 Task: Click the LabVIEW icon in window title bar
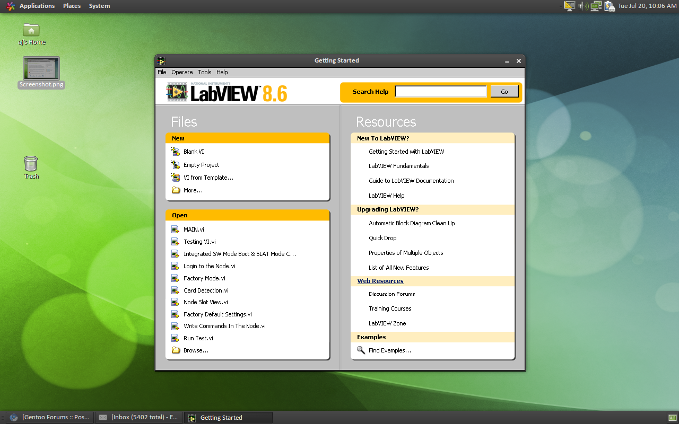161,61
